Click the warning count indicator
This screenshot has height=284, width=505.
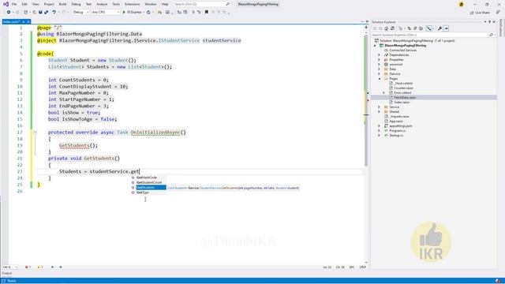pos(40,267)
